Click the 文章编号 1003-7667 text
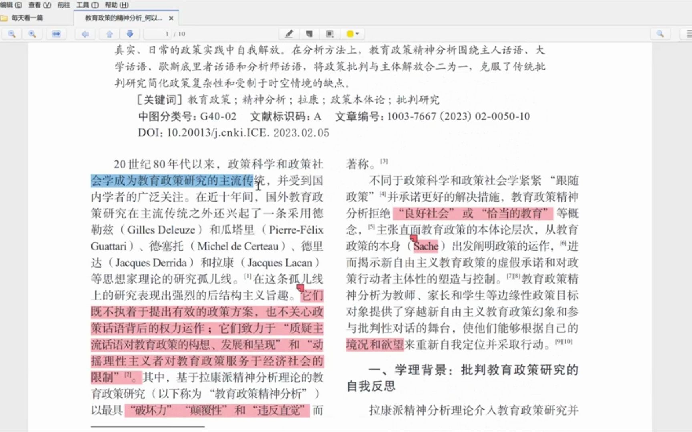Screen dimensions: 692x432 point(432,116)
